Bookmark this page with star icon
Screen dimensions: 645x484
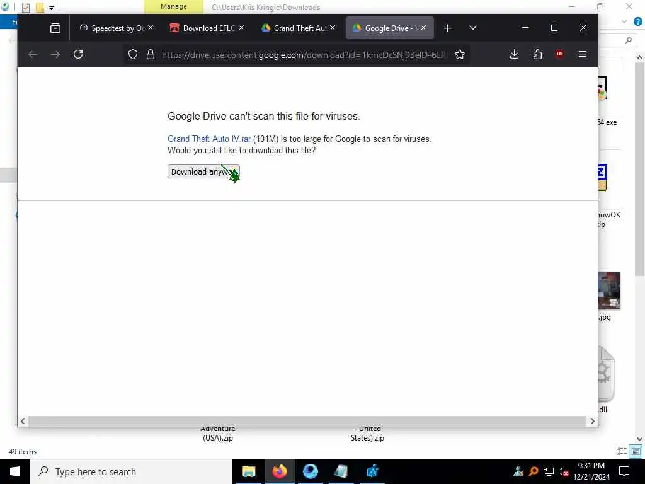(x=460, y=54)
